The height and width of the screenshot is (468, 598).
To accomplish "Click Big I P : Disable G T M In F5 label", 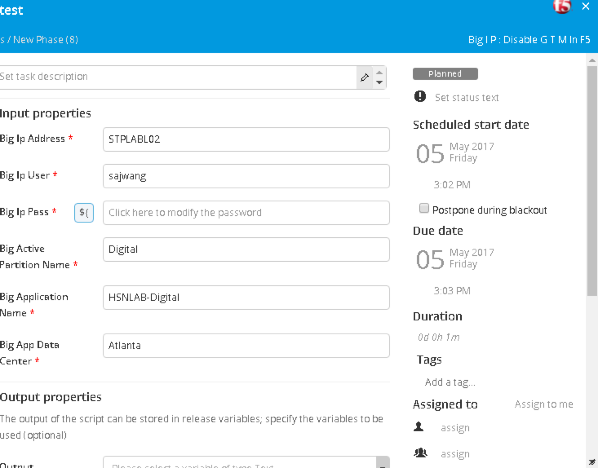I will tap(529, 40).
